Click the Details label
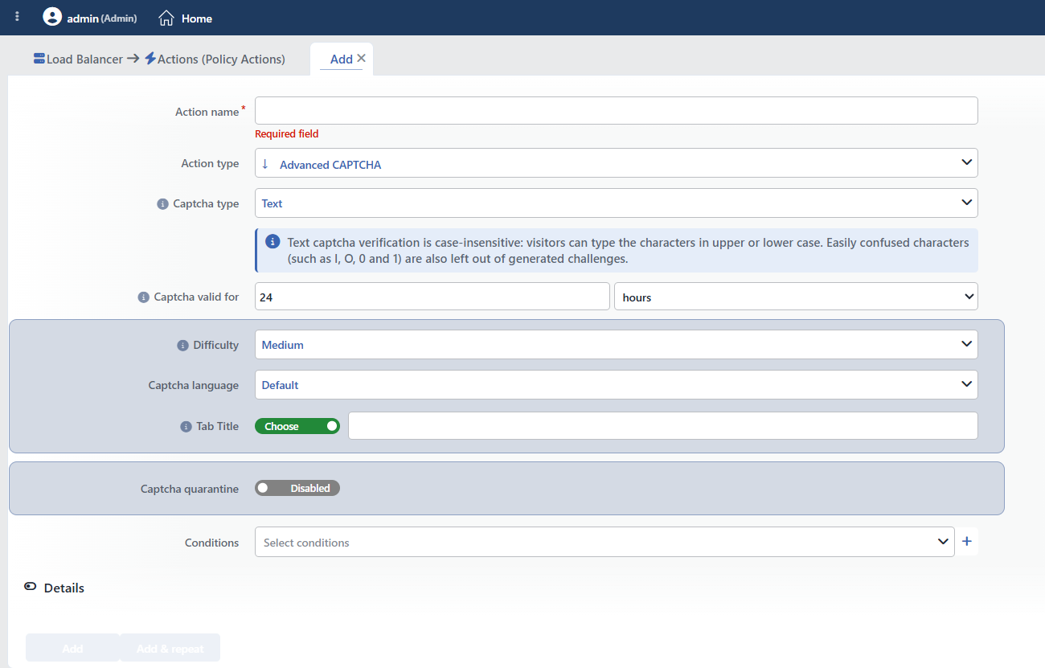The image size is (1045, 668). pyautogui.click(x=64, y=588)
